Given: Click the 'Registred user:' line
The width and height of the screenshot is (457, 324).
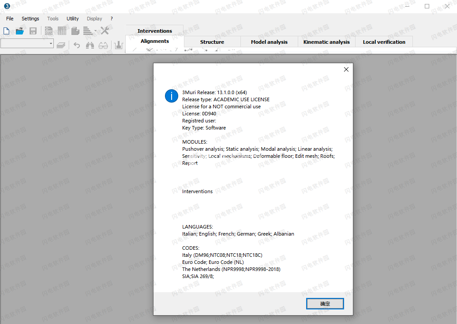Looking at the screenshot, I should point(199,121).
